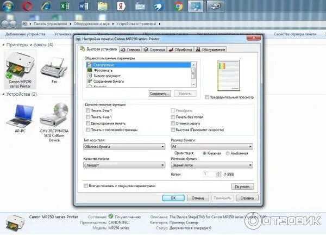Click the page preview thumbnail
This screenshot has height=235, width=326.
pos(229,76)
